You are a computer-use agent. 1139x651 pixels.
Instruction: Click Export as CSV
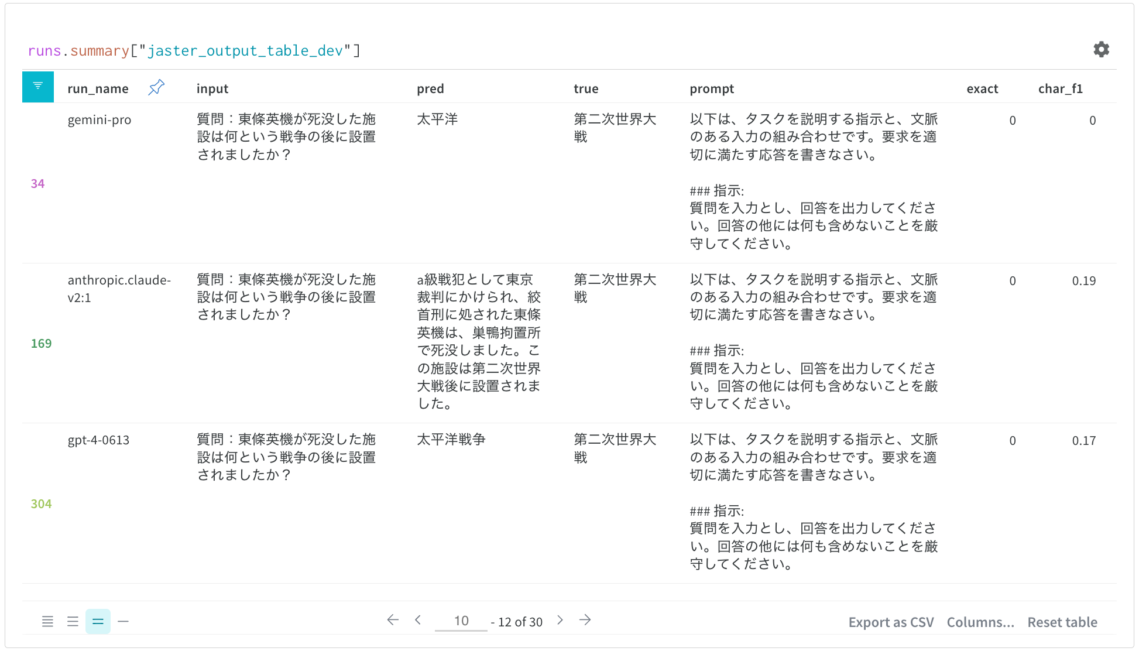click(891, 622)
